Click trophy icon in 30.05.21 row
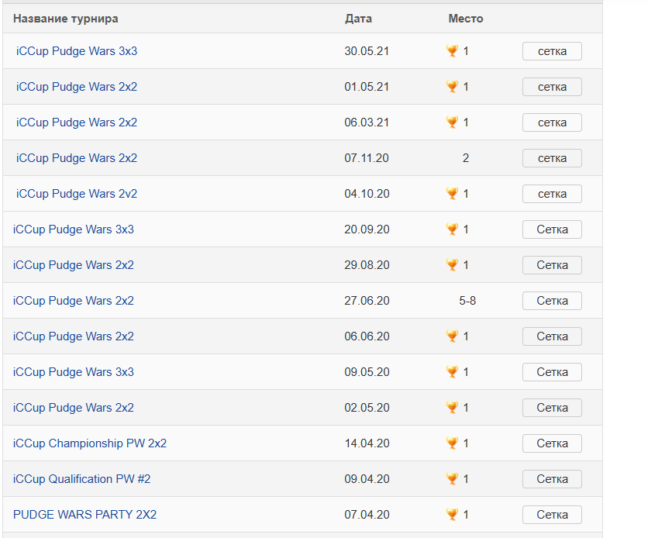 click(x=452, y=51)
